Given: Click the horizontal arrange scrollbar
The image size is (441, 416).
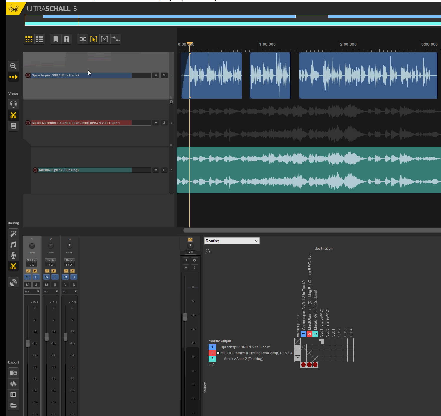Looking at the screenshot, I should 312,230.
